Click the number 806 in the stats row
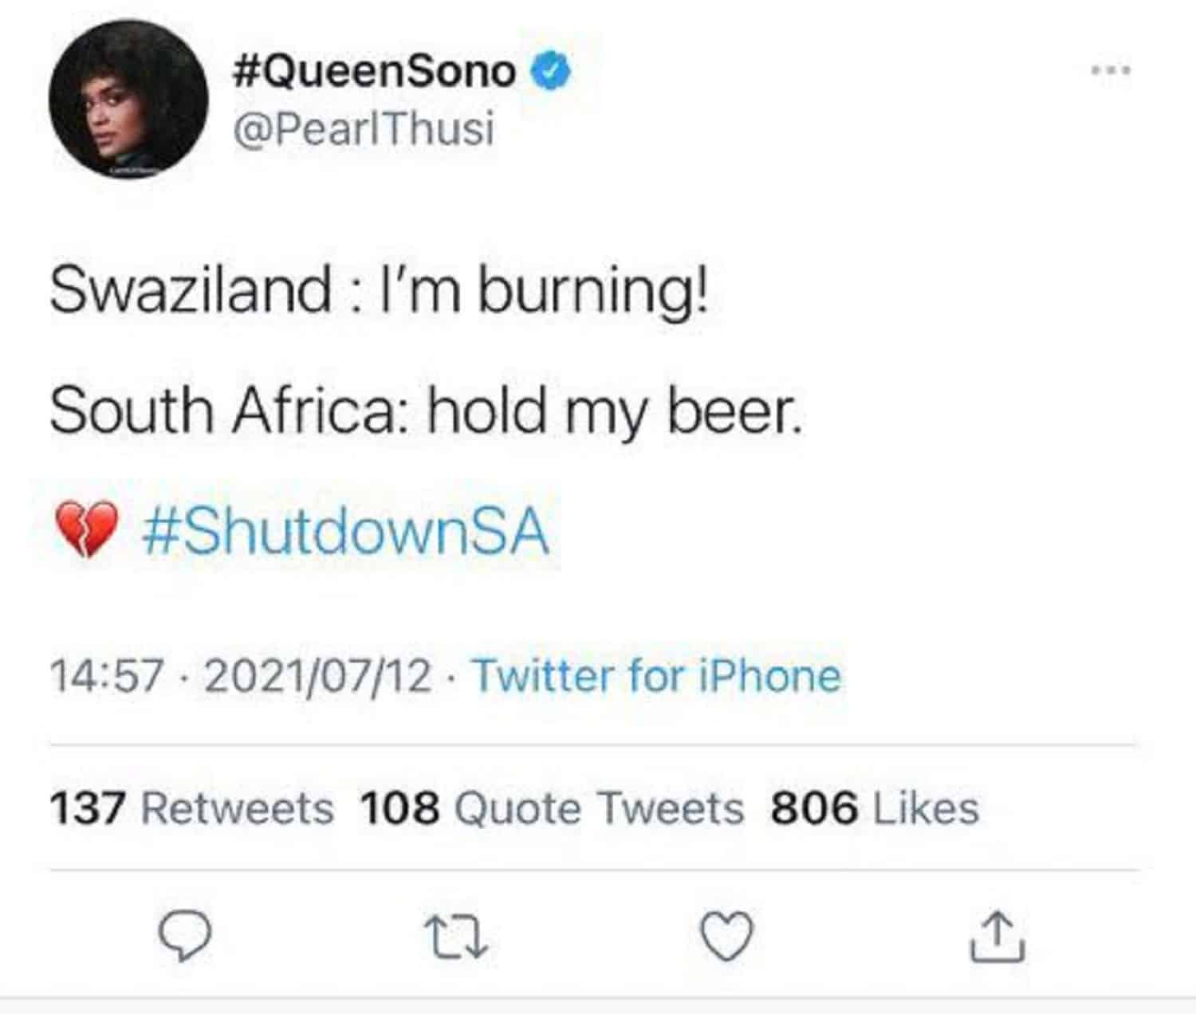 coord(814,808)
